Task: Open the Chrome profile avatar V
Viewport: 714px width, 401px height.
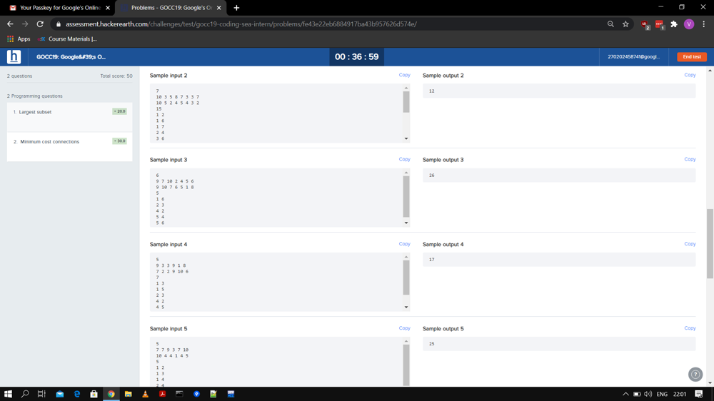Action: 689,24
